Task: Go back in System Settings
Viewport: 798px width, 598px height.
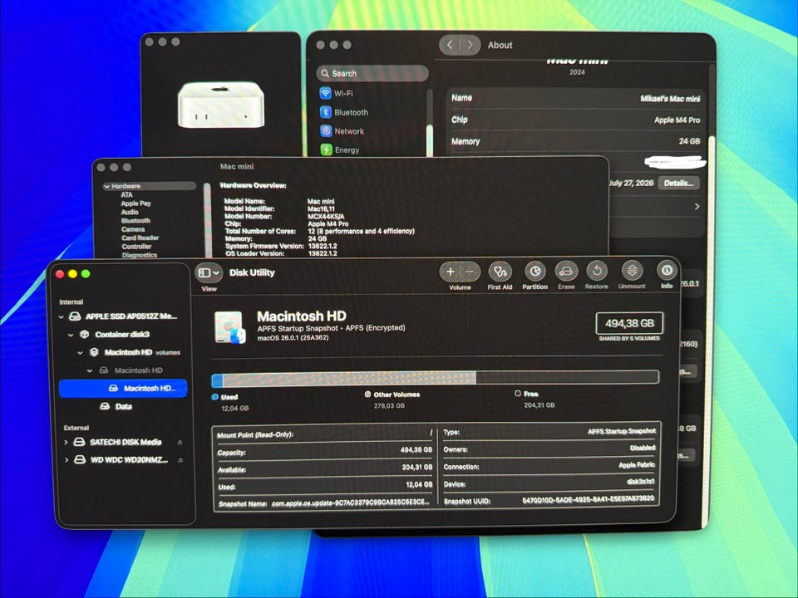Action: coord(450,45)
